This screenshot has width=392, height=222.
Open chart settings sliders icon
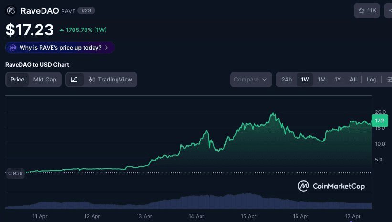point(389,80)
